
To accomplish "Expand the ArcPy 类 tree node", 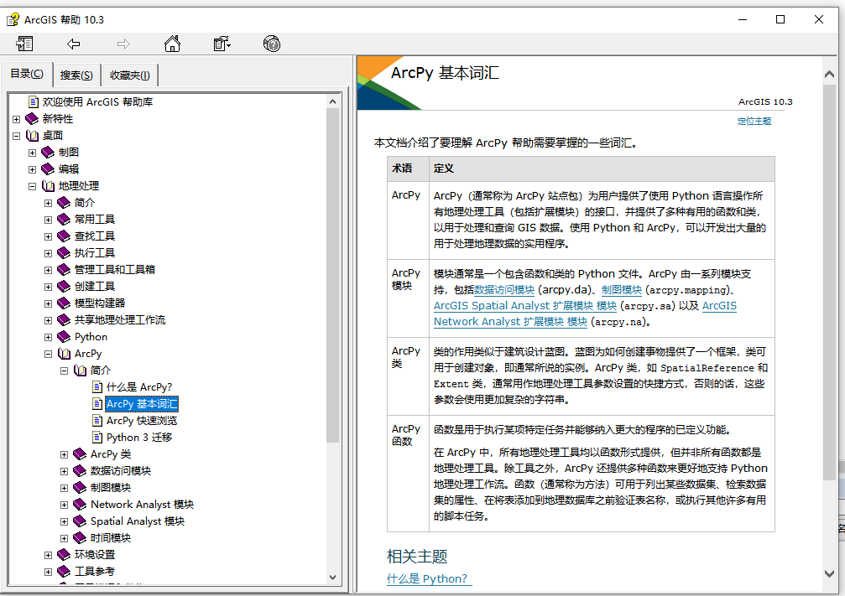I will coord(64,454).
